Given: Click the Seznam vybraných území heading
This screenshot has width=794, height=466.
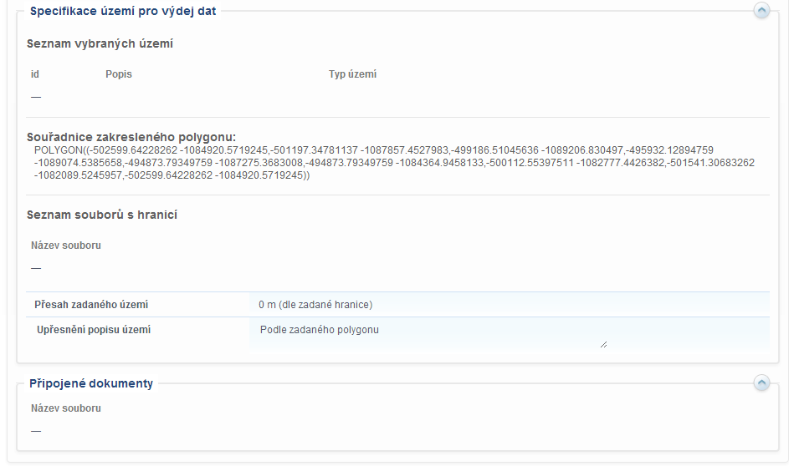Looking at the screenshot, I should 100,43.
